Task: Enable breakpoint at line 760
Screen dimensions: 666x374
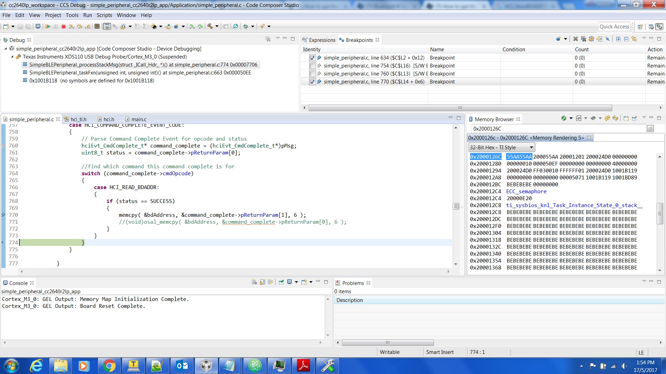Action: coord(312,74)
